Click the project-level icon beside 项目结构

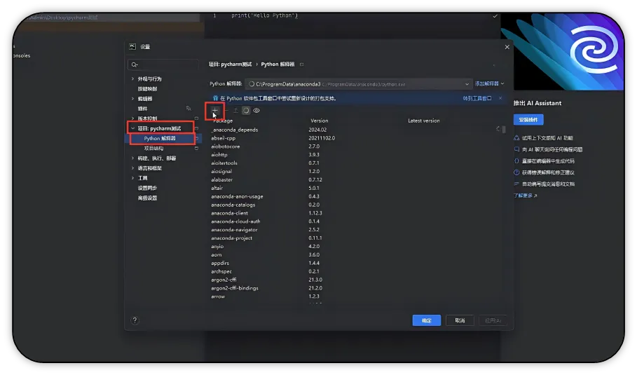click(x=196, y=149)
